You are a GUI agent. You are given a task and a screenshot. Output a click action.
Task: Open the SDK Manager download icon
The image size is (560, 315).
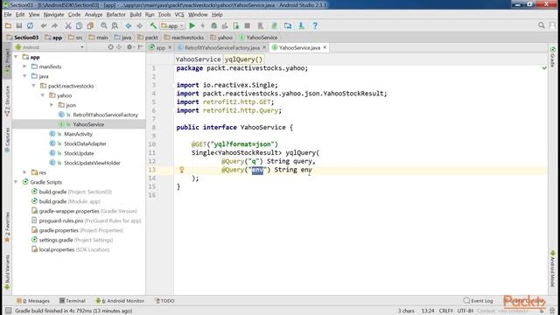coord(301,25)
